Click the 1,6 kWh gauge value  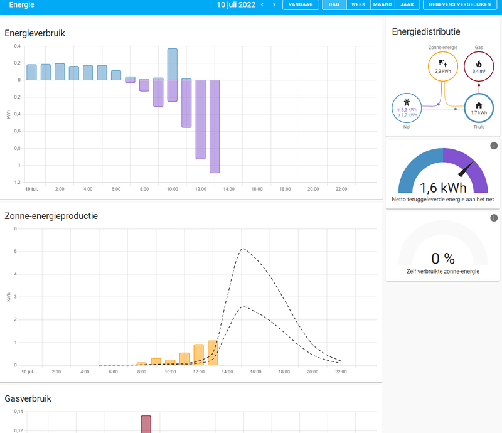(x=443, y=188)
